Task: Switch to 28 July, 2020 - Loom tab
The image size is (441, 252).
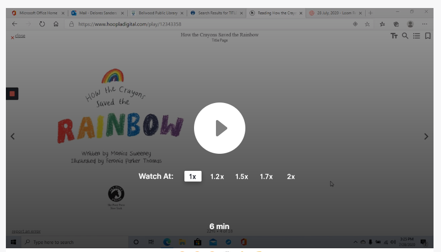Action: pyautogui.click(x=336, y=13)
